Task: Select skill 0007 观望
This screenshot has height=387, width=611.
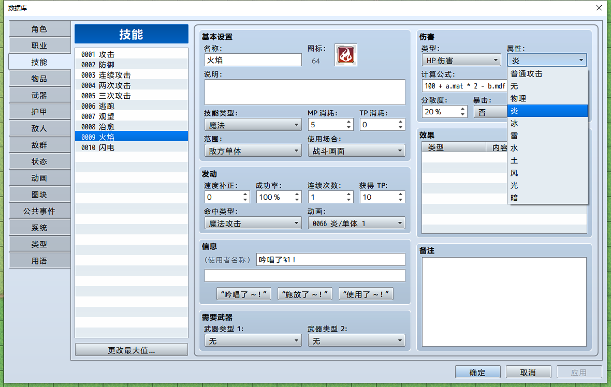Action: (132, 116)
